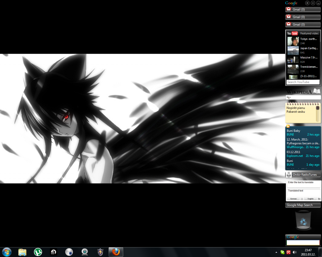Click the OnAir RadioTunes radio icon

289,174
